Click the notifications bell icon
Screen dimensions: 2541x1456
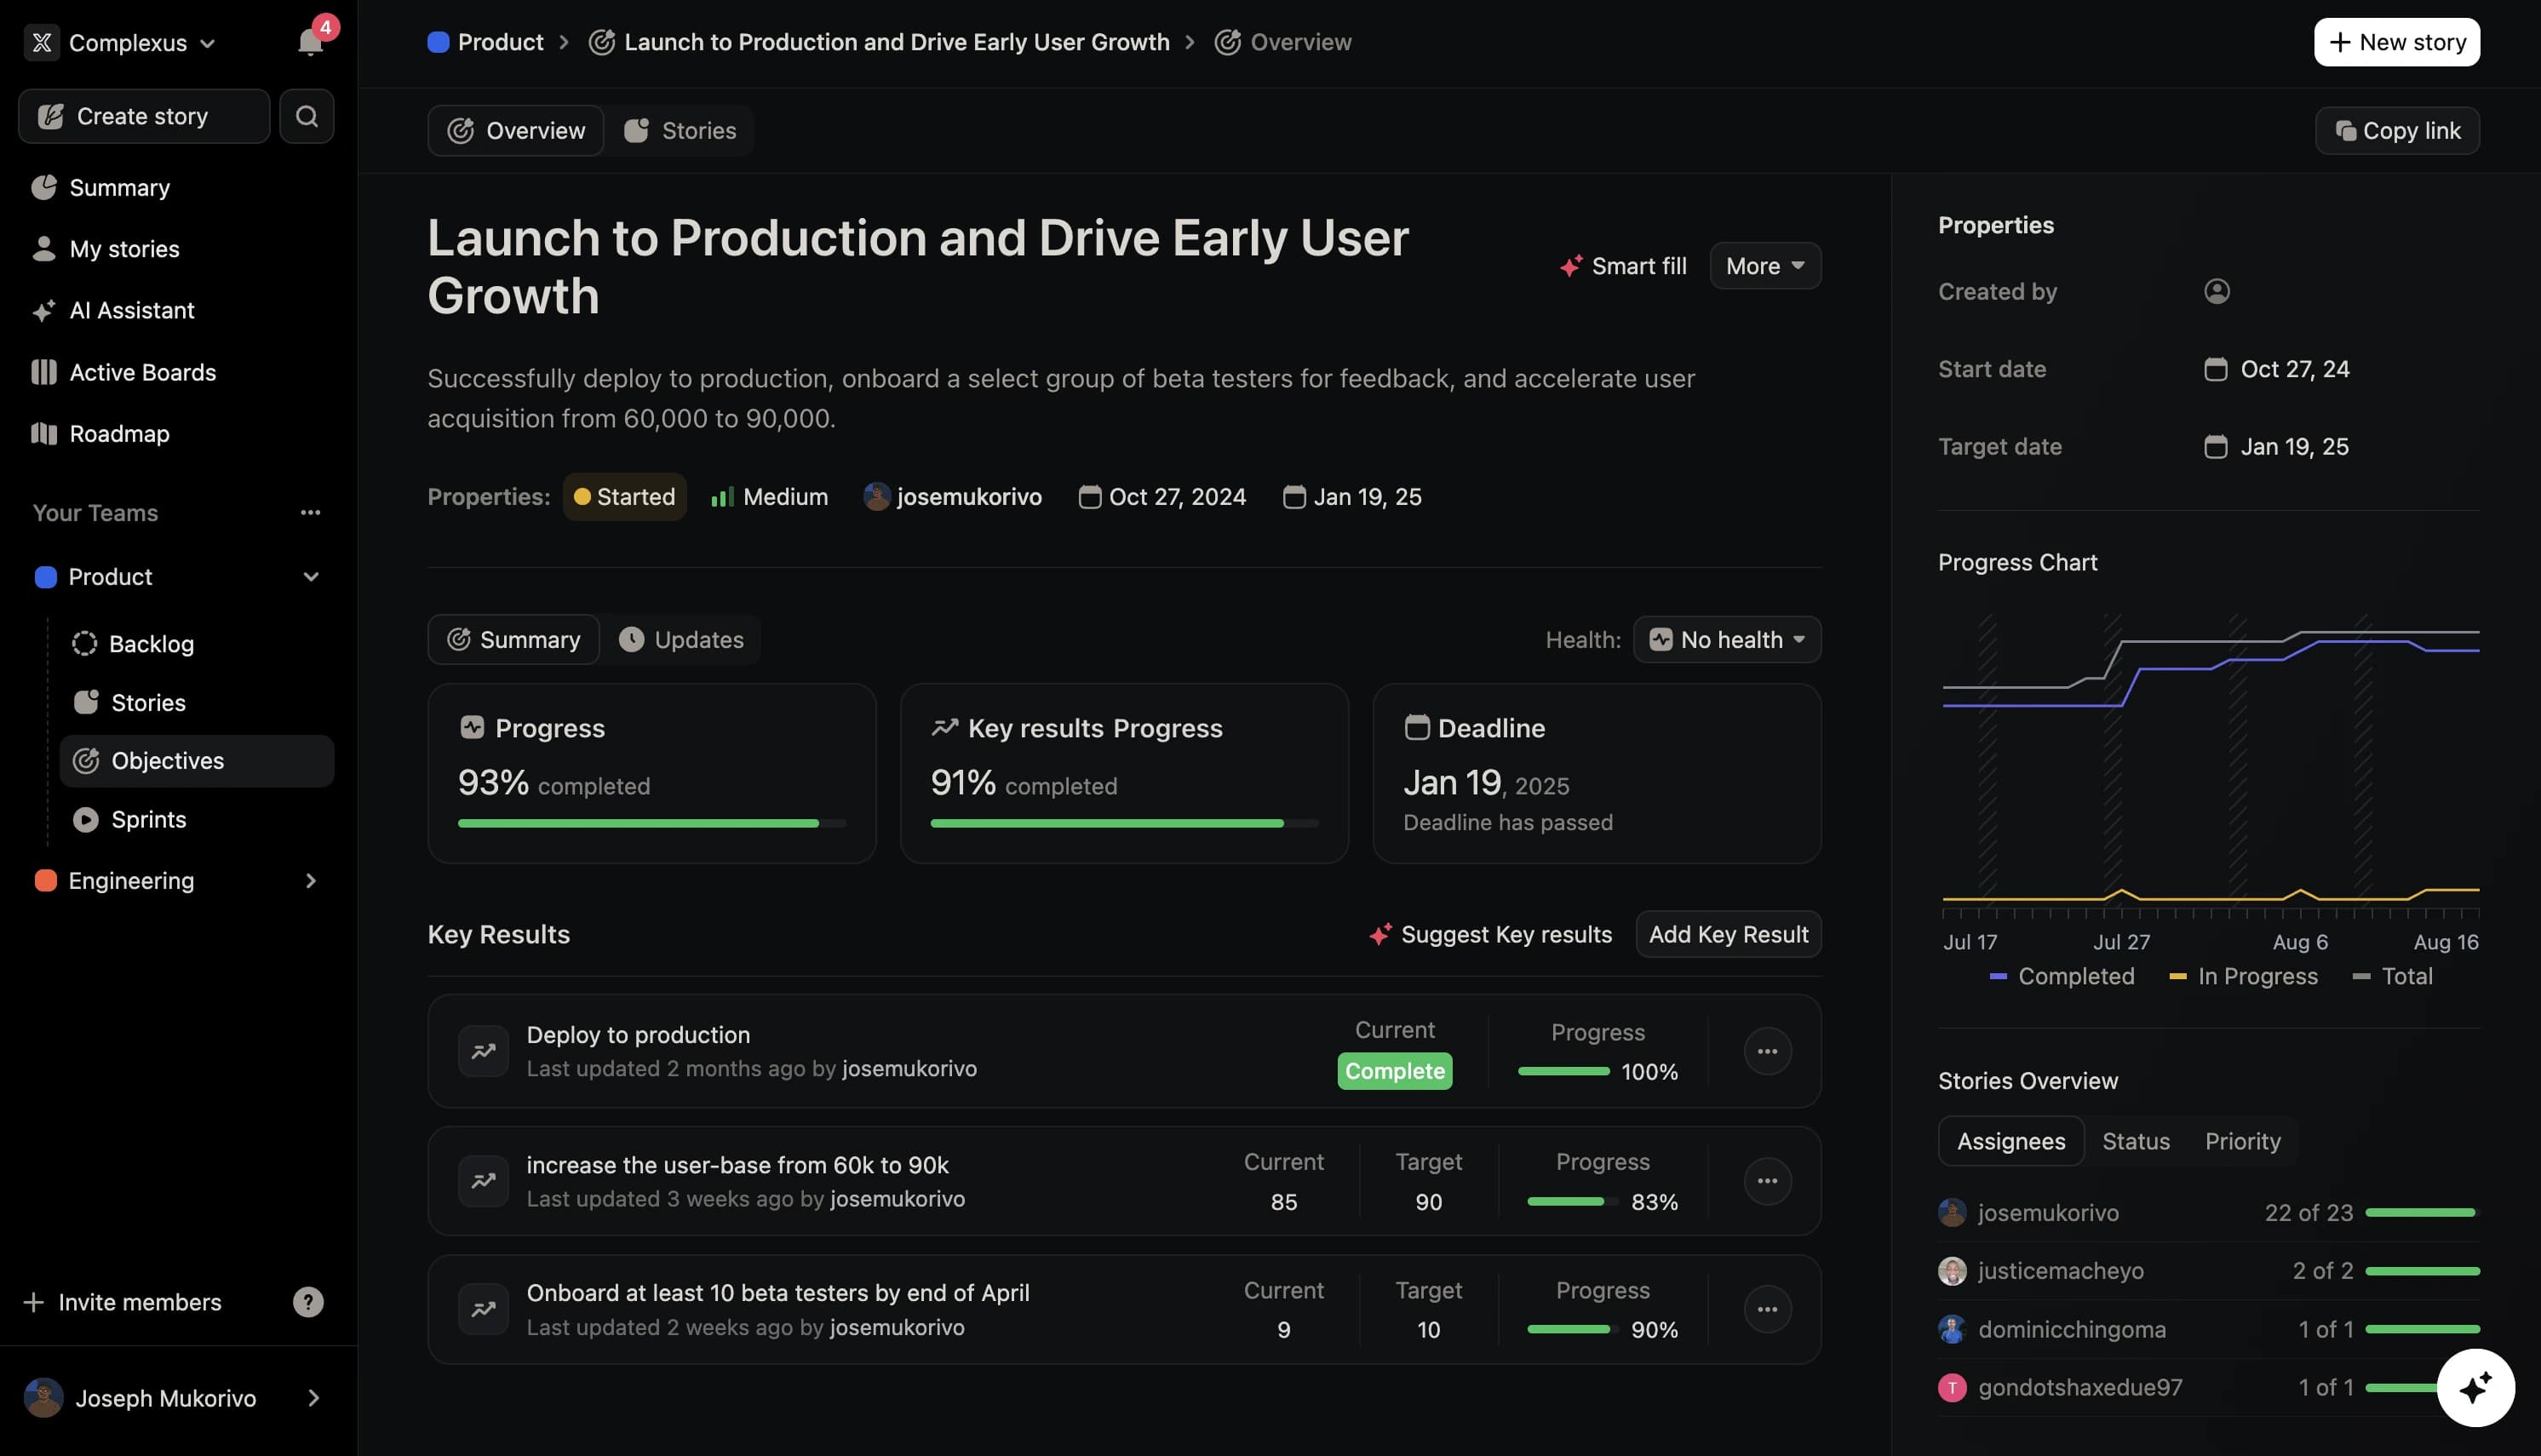tap(310, 42)
